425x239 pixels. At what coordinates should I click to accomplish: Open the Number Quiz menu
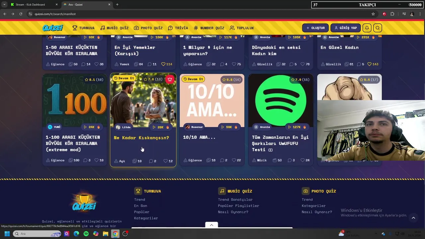tap(209, 28)
